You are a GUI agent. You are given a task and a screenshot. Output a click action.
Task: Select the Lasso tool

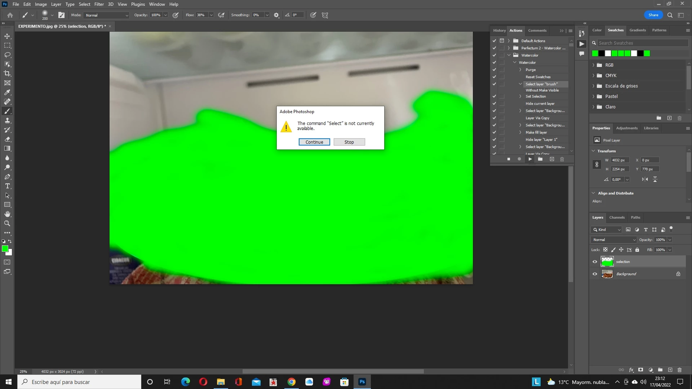pos(7,55)
